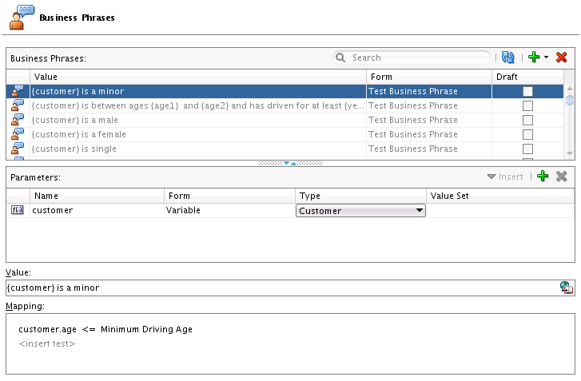Click the Draft column header
Image resolution: width=581 pixels, height=381 pixels.
pyautogui.click(x=527, y=77)
